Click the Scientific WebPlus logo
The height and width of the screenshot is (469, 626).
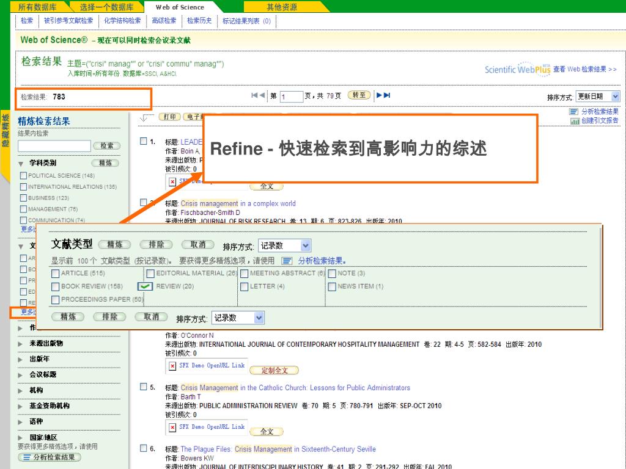pyautogui.click(x=517, y=70)
